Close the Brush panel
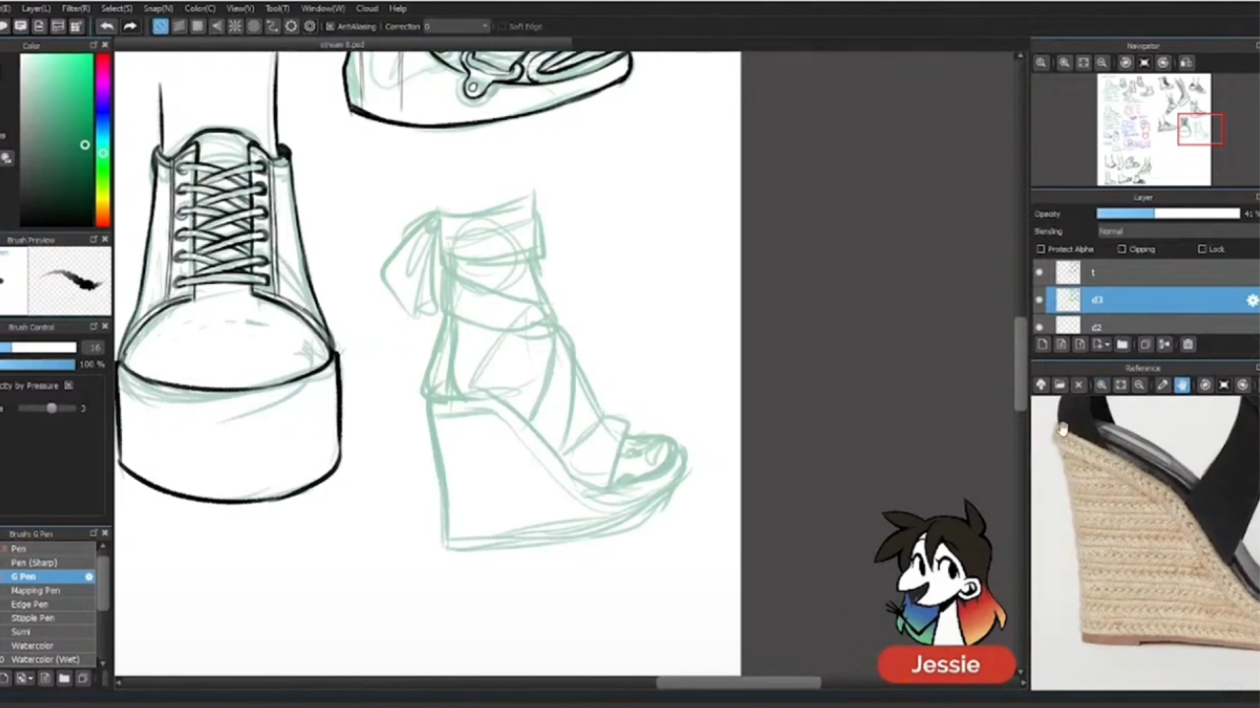The image size is (1260, 708). pos(104,534)
